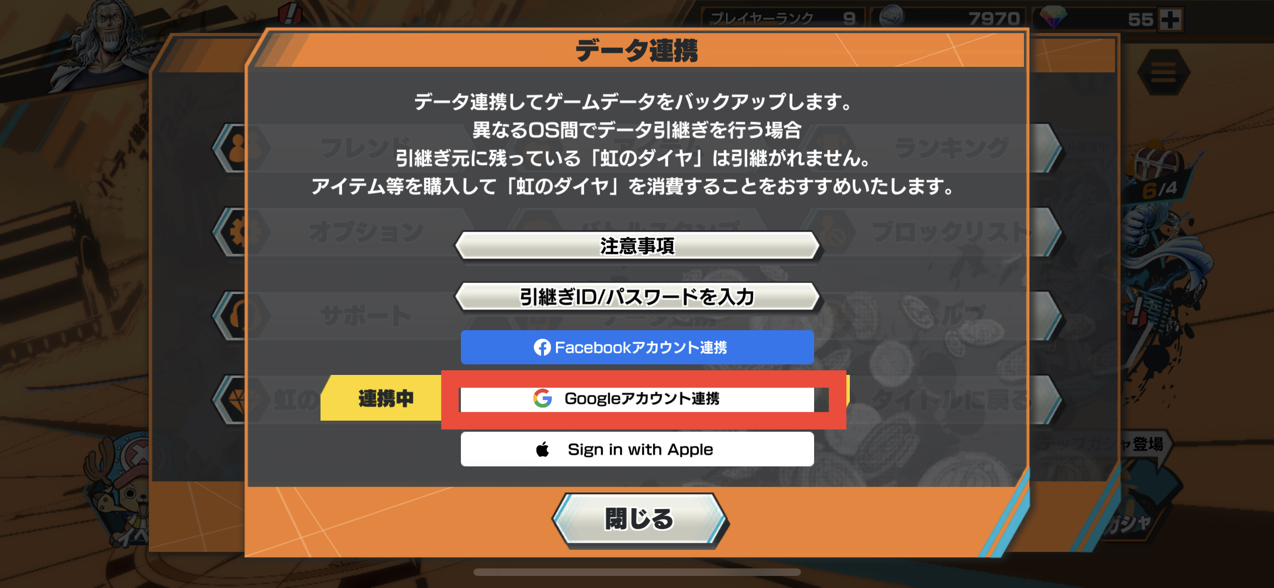Click the 注意事項 terms of service button
This screenshot has height=588, width=1274.
click(x=636, y=245)
